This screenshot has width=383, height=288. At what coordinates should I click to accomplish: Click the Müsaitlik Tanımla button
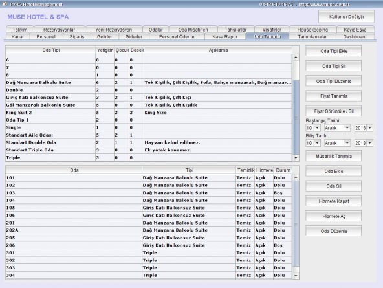(x=334, y=156)
